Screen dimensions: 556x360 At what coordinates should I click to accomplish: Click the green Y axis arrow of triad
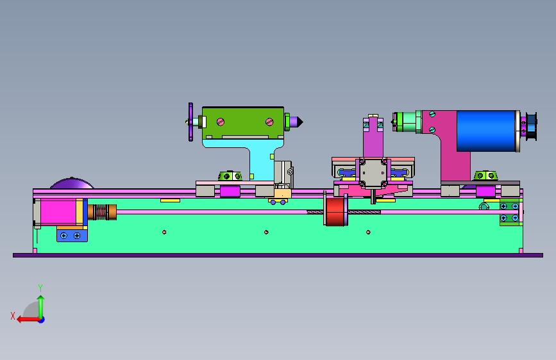coord(41,307)
